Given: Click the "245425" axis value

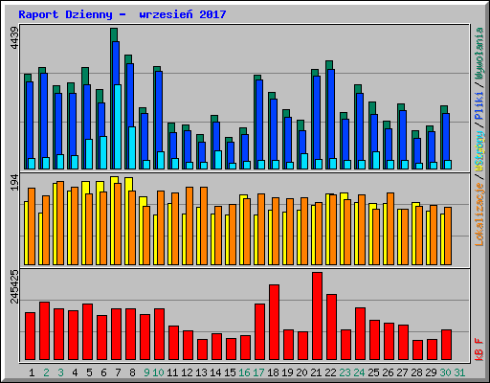Looking at the screenshot, I should pos(14,286).
